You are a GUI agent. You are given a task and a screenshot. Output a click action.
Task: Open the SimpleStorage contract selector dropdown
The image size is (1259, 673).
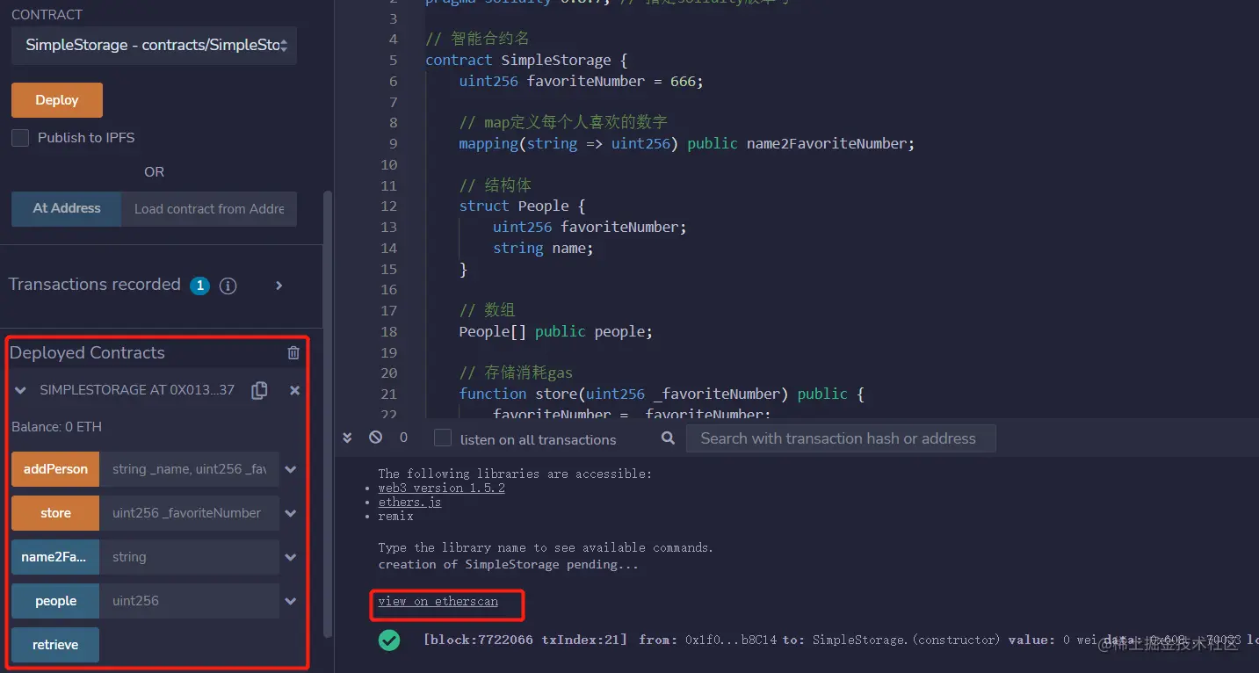tap(154, 45)
